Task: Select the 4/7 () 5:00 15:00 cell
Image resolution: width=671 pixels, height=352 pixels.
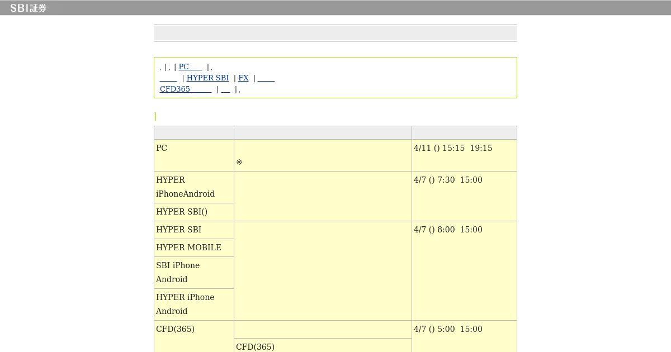Action: pyautogui.click(x=464, y=336)
